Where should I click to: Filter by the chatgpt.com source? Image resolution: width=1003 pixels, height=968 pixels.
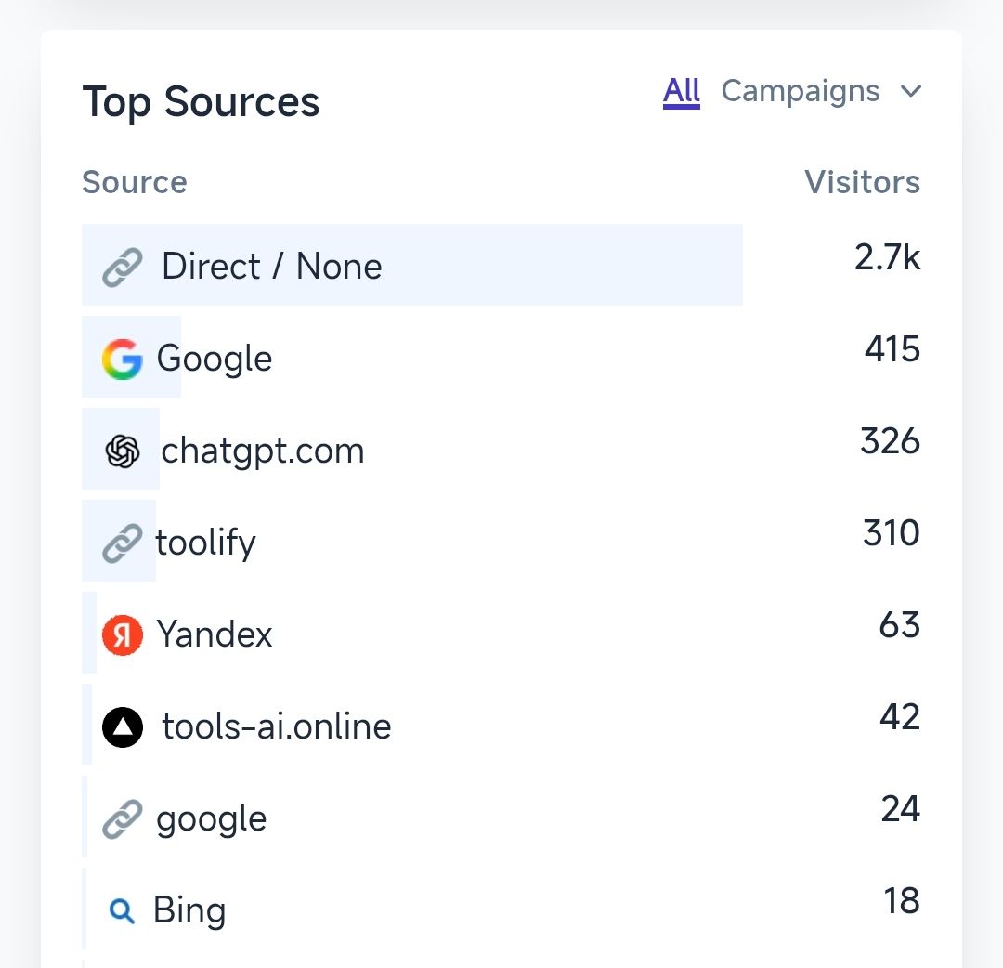click(x=263, y=451)
